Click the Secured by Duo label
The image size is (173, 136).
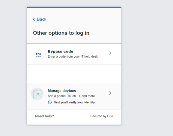[x=102, y=116]
